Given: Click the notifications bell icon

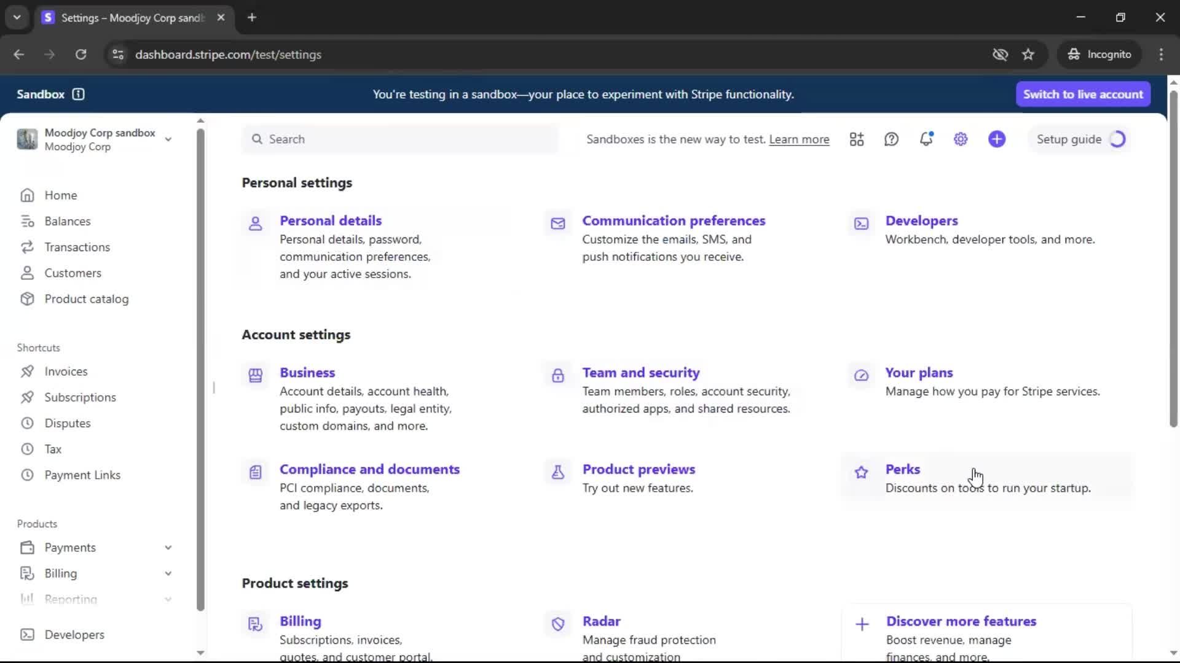Looking at the screenshot, I should tap(926, 139).
